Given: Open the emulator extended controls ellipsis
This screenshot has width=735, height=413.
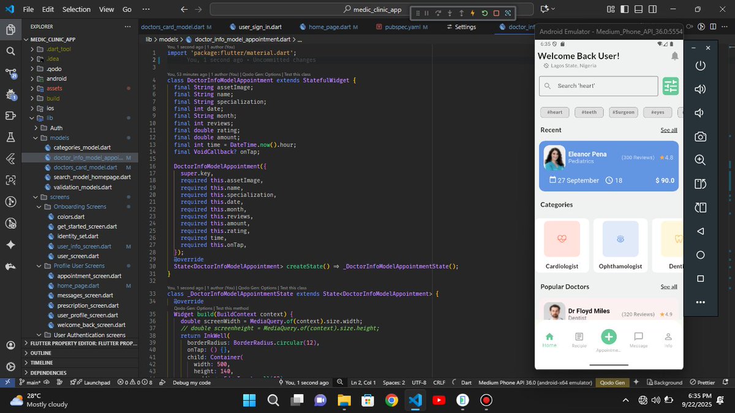Looking at the screenshot, I should point(701,302).
